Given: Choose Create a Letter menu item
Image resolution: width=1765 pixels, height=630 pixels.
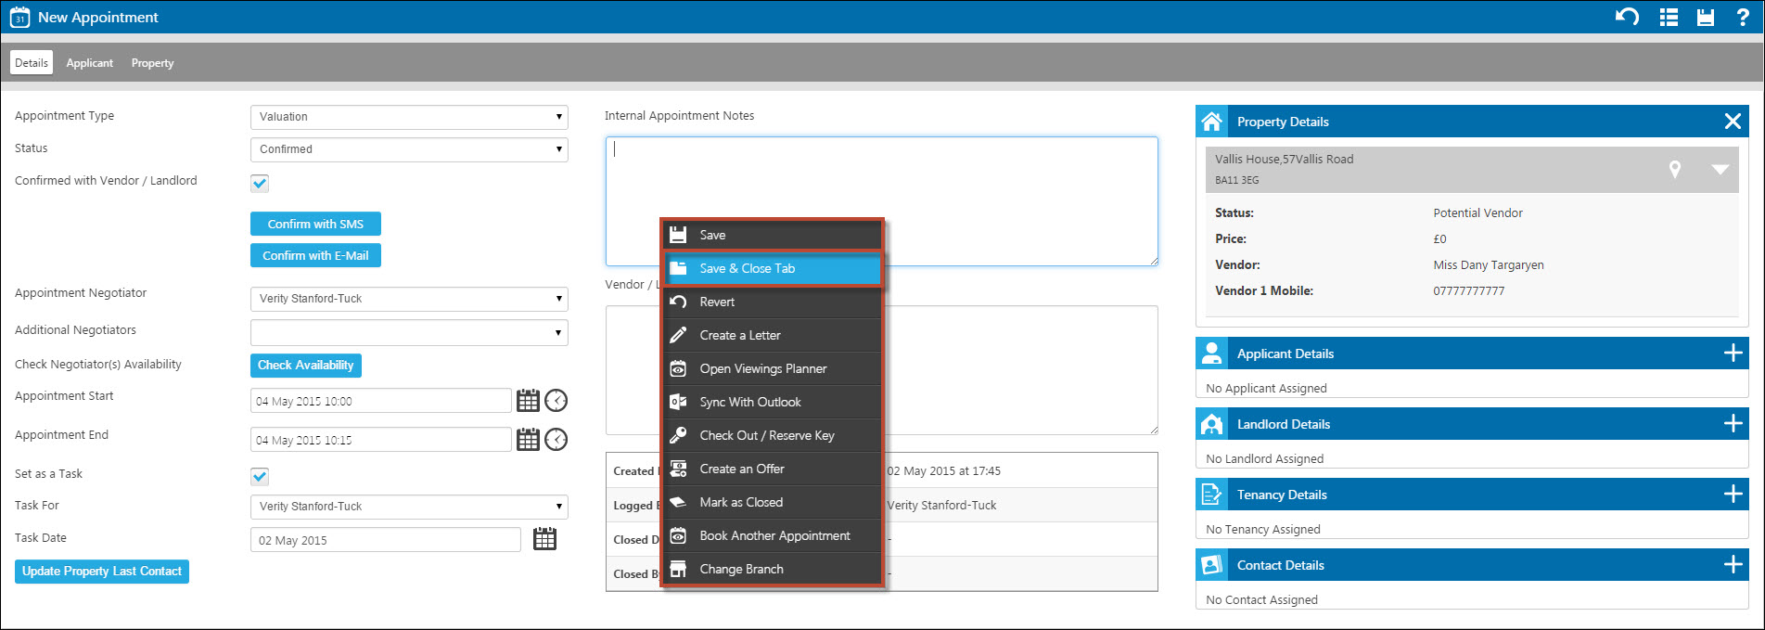Looking at the screenshot, I should pyautogui.click(x=773, y=335).
